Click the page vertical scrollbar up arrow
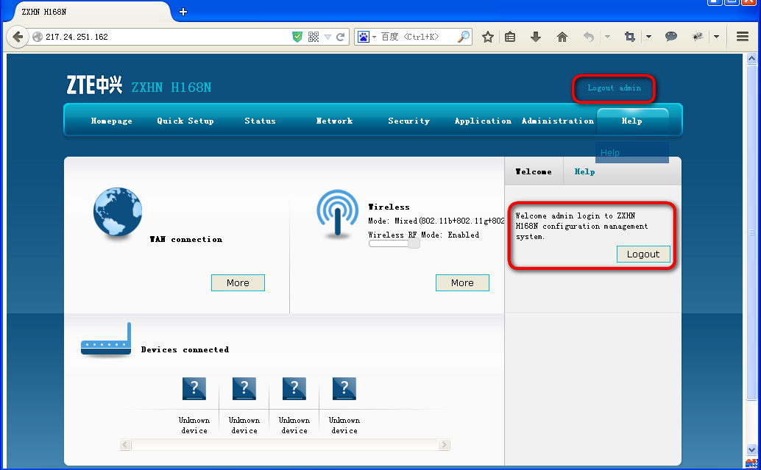This screenshot has width=761, height=470. click(751, 59)
